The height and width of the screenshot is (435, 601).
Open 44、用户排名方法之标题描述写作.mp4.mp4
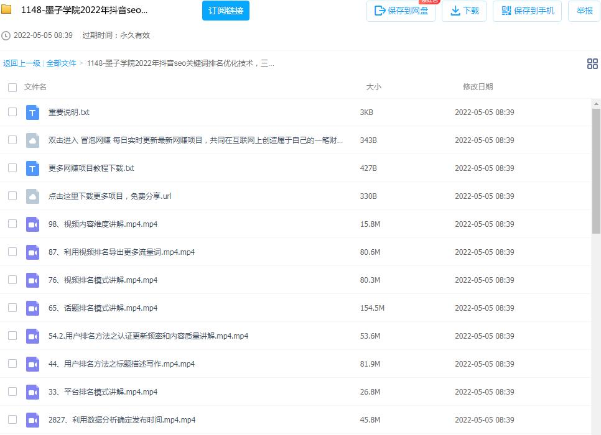121,364
